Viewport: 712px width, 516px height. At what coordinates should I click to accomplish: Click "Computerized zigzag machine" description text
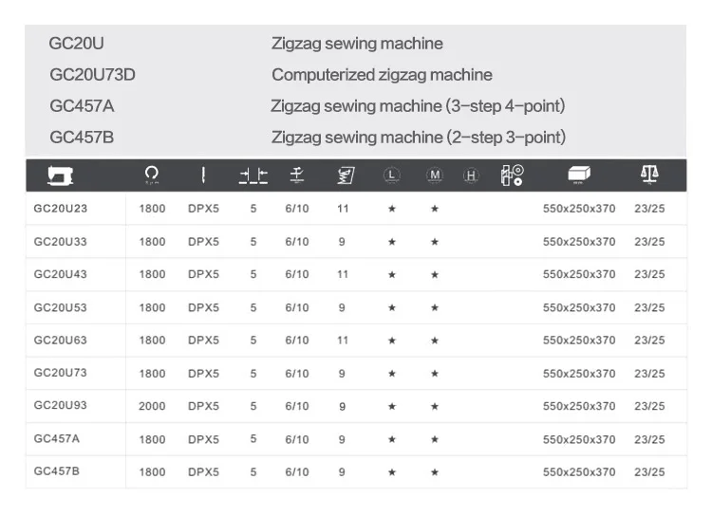click(382, 75)
